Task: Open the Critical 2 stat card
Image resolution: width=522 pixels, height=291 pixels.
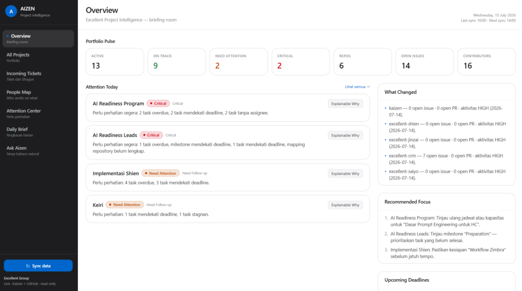Action: click(x=301, y=62)
